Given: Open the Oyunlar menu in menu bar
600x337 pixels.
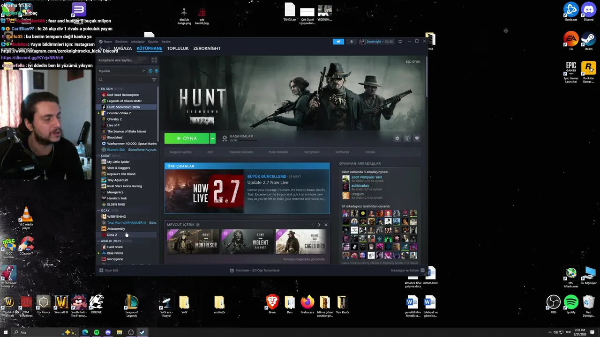Looking at the screenshot, I should [x=153, y=42].
